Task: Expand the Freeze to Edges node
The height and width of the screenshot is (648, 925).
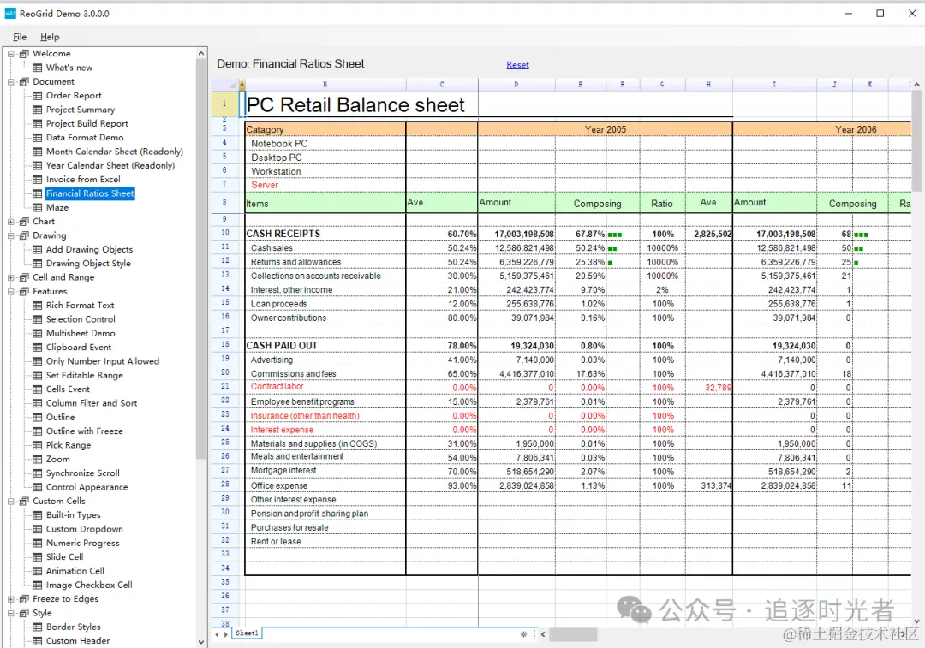Action: 11,599
